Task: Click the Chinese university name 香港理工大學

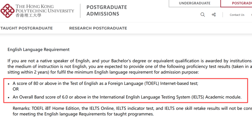Action: [28, 16]
